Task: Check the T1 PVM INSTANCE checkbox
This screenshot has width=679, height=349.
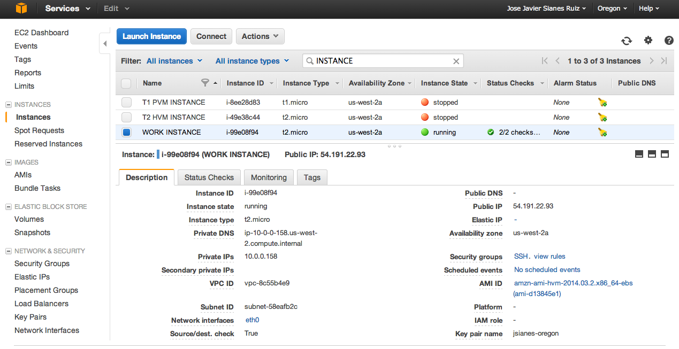Action: [x=126, y=103]
